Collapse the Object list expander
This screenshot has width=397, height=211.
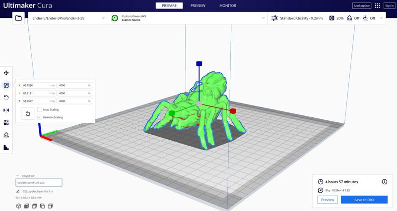[17, 176]
